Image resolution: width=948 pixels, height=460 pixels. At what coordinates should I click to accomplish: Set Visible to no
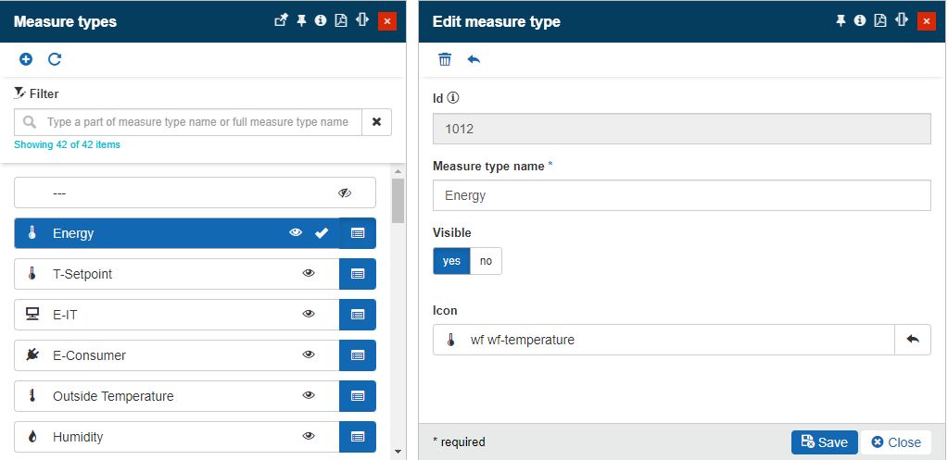coord(486,261)
